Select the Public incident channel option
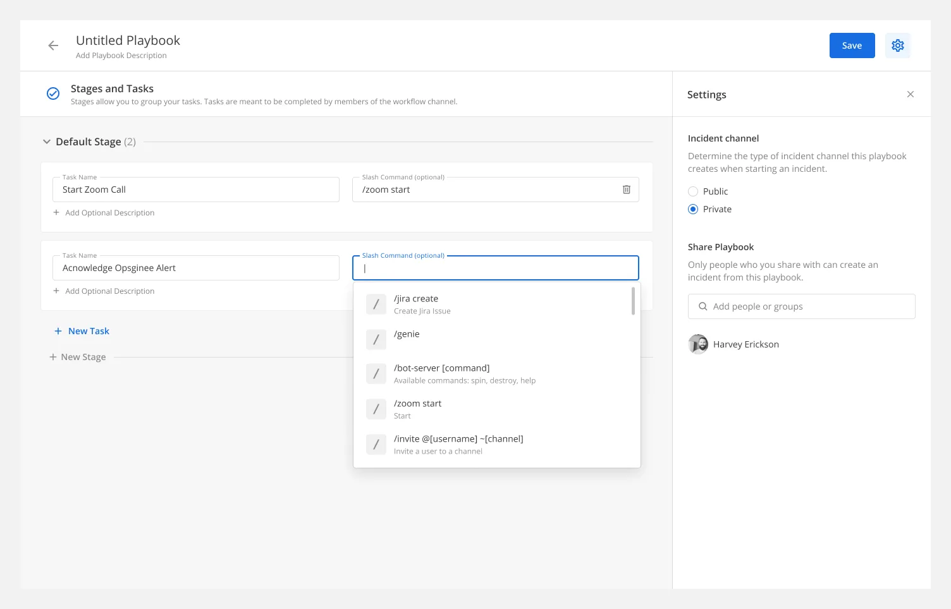This screenshot has width=951, height=609. click(x=693, y=191)
